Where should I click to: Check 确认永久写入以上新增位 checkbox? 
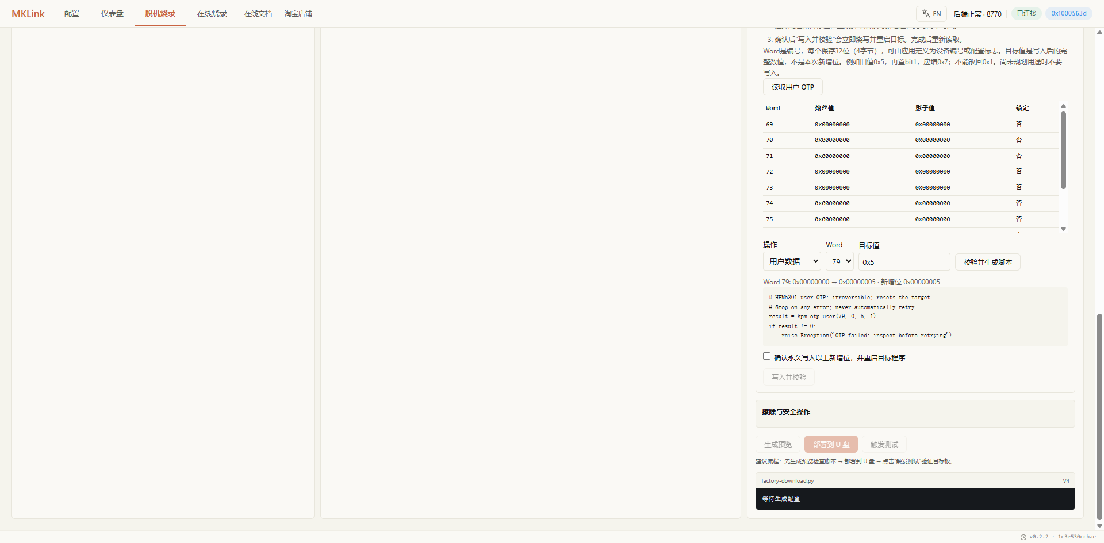point(766,356)
